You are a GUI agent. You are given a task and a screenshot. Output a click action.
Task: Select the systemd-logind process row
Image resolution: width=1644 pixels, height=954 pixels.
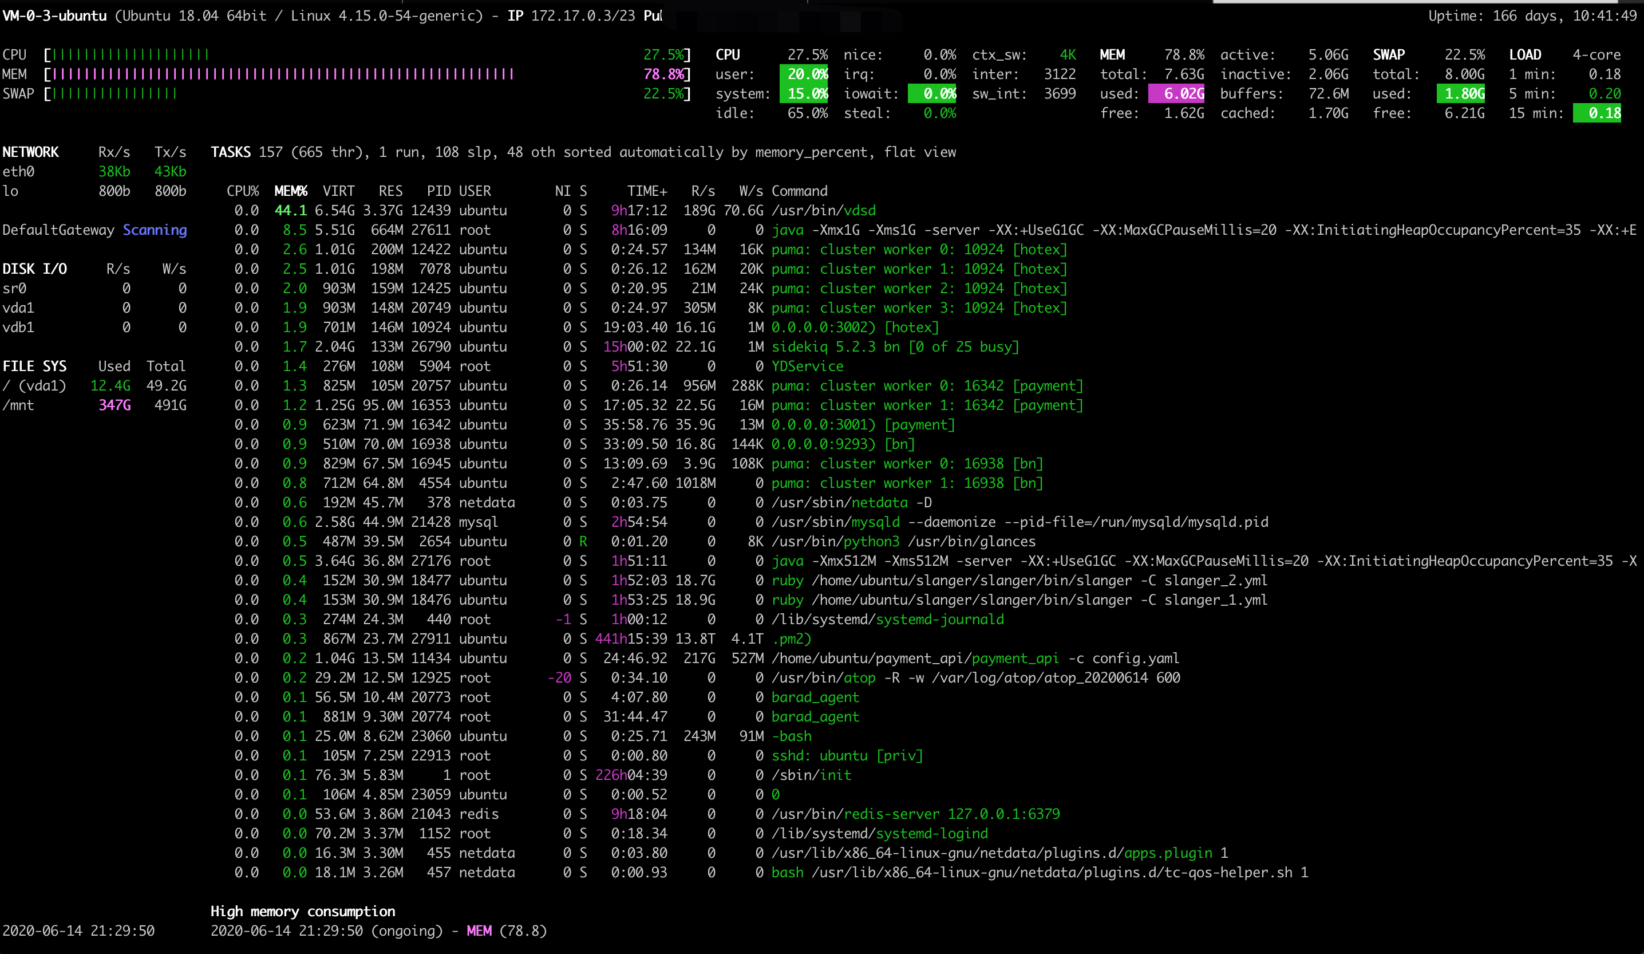point(611,833)
